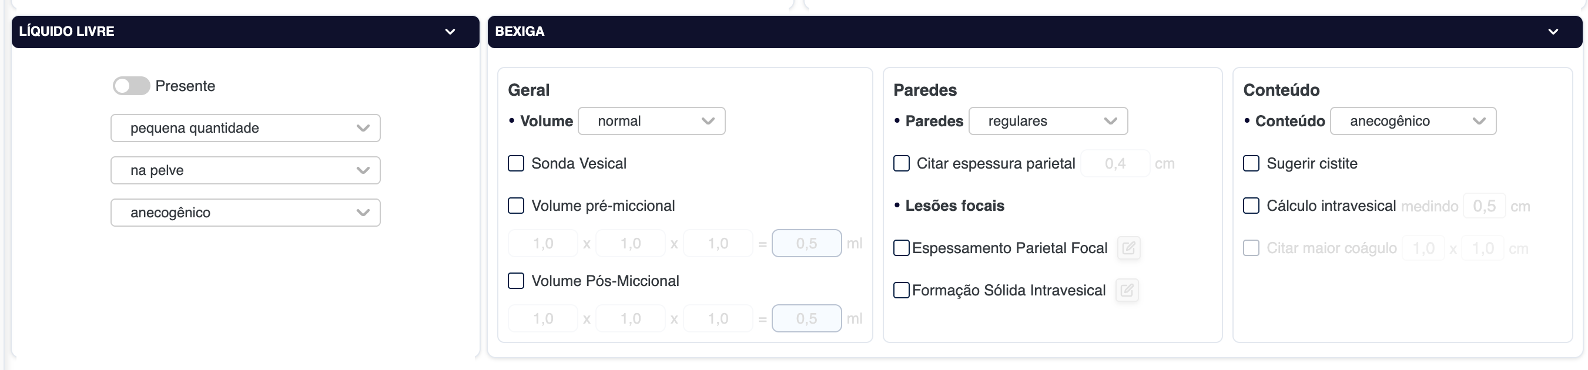The width and height of the screenshot is (1588, 370).
Task: Click edit icon beside Formação Sólida Intravesical
Action: pos(1127,291)
